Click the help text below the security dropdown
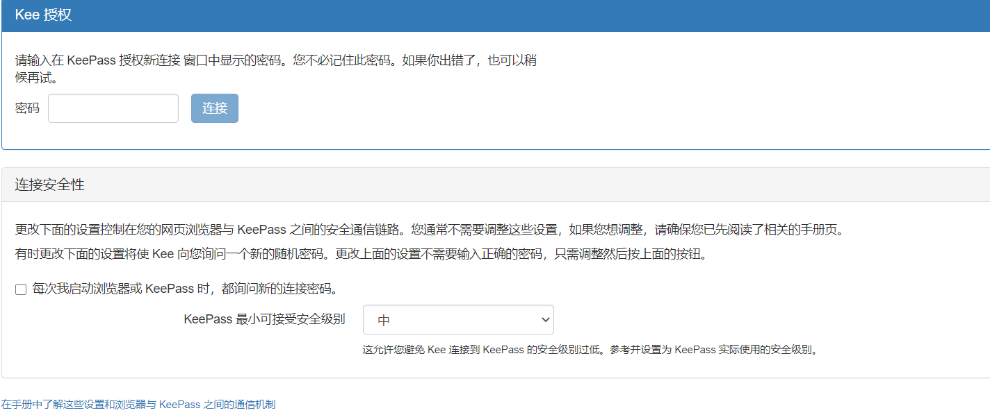This screenshot has height=415, width=990. [x=591, y=350]
